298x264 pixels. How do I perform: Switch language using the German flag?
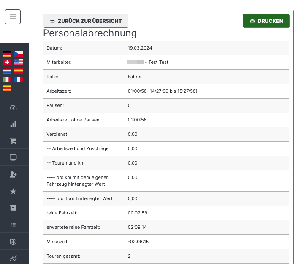tap(7, 54)
